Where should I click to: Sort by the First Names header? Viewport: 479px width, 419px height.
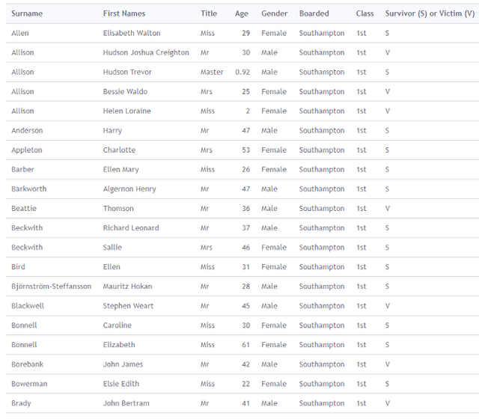124,13
